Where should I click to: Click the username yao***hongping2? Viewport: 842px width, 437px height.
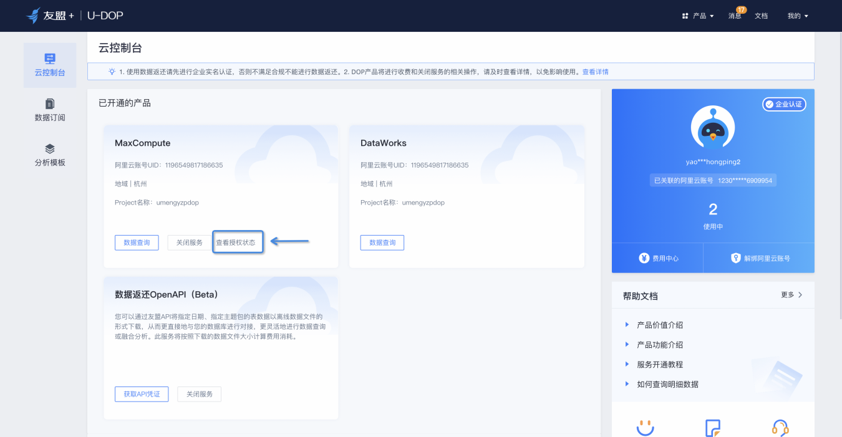coord(713,162)
